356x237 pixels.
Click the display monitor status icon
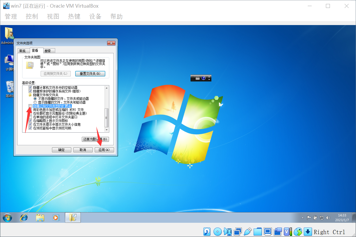pyautogui.click(x=268, y=232)
